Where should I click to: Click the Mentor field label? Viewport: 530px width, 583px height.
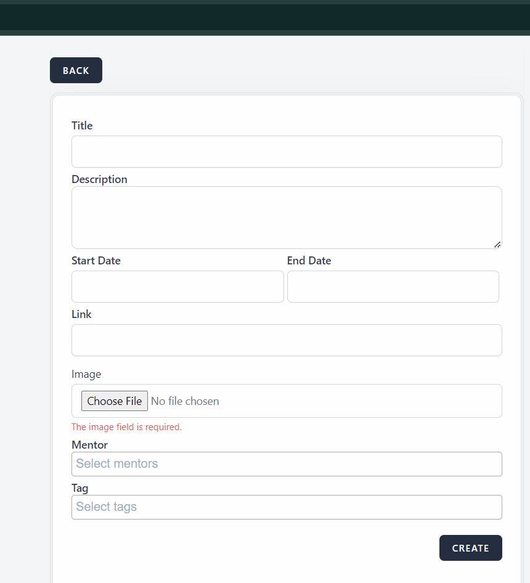tap(89, 445)
